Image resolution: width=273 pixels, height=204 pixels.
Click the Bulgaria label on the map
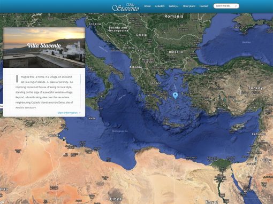tap(176, 52)
